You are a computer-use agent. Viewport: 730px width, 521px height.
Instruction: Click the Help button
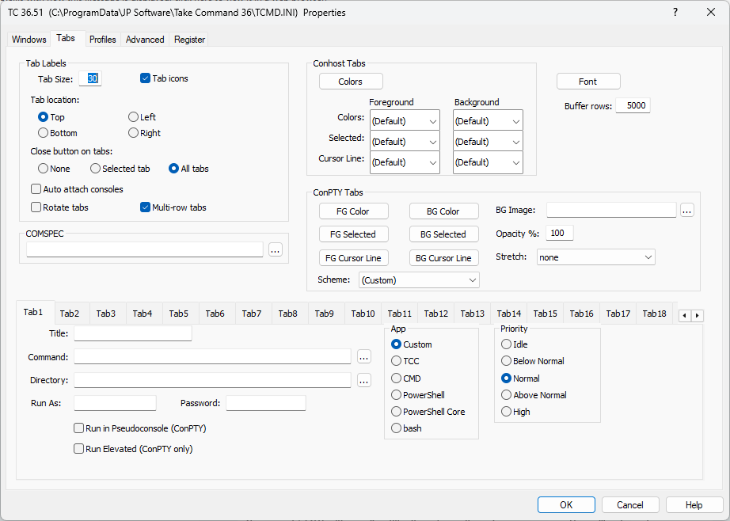coord(694,505)
